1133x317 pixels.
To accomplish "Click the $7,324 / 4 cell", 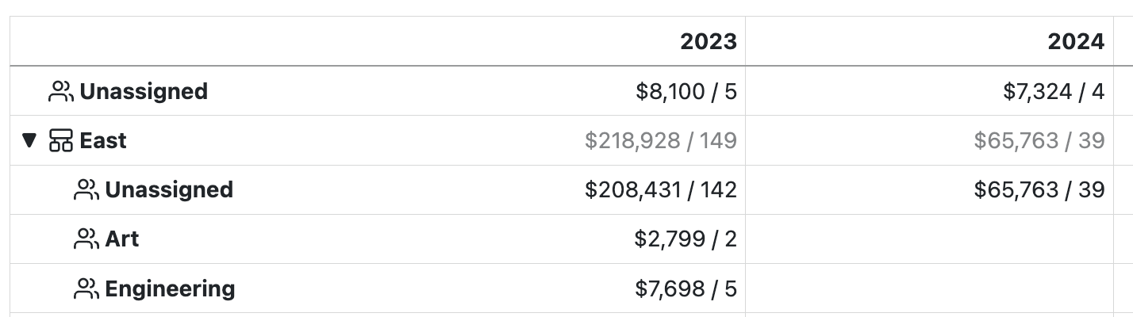I will (1053, 92).
